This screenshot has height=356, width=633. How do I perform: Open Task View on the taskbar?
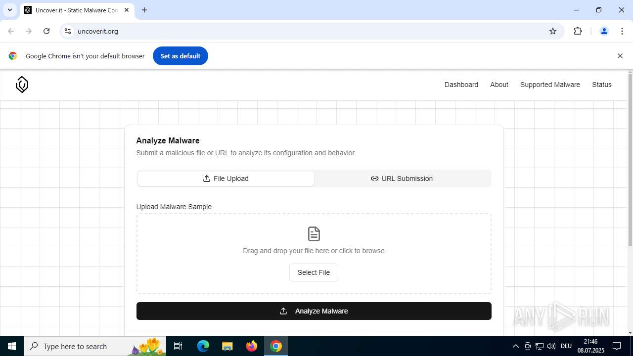[178, 346]
